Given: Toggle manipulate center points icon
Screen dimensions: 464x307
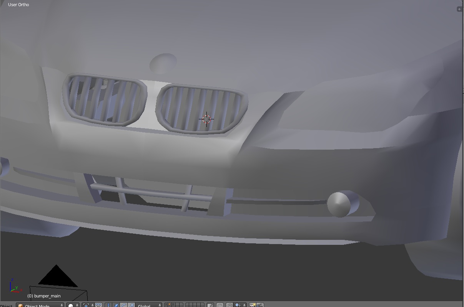Looking at the screenshot, I should click(x=98, y=305).
